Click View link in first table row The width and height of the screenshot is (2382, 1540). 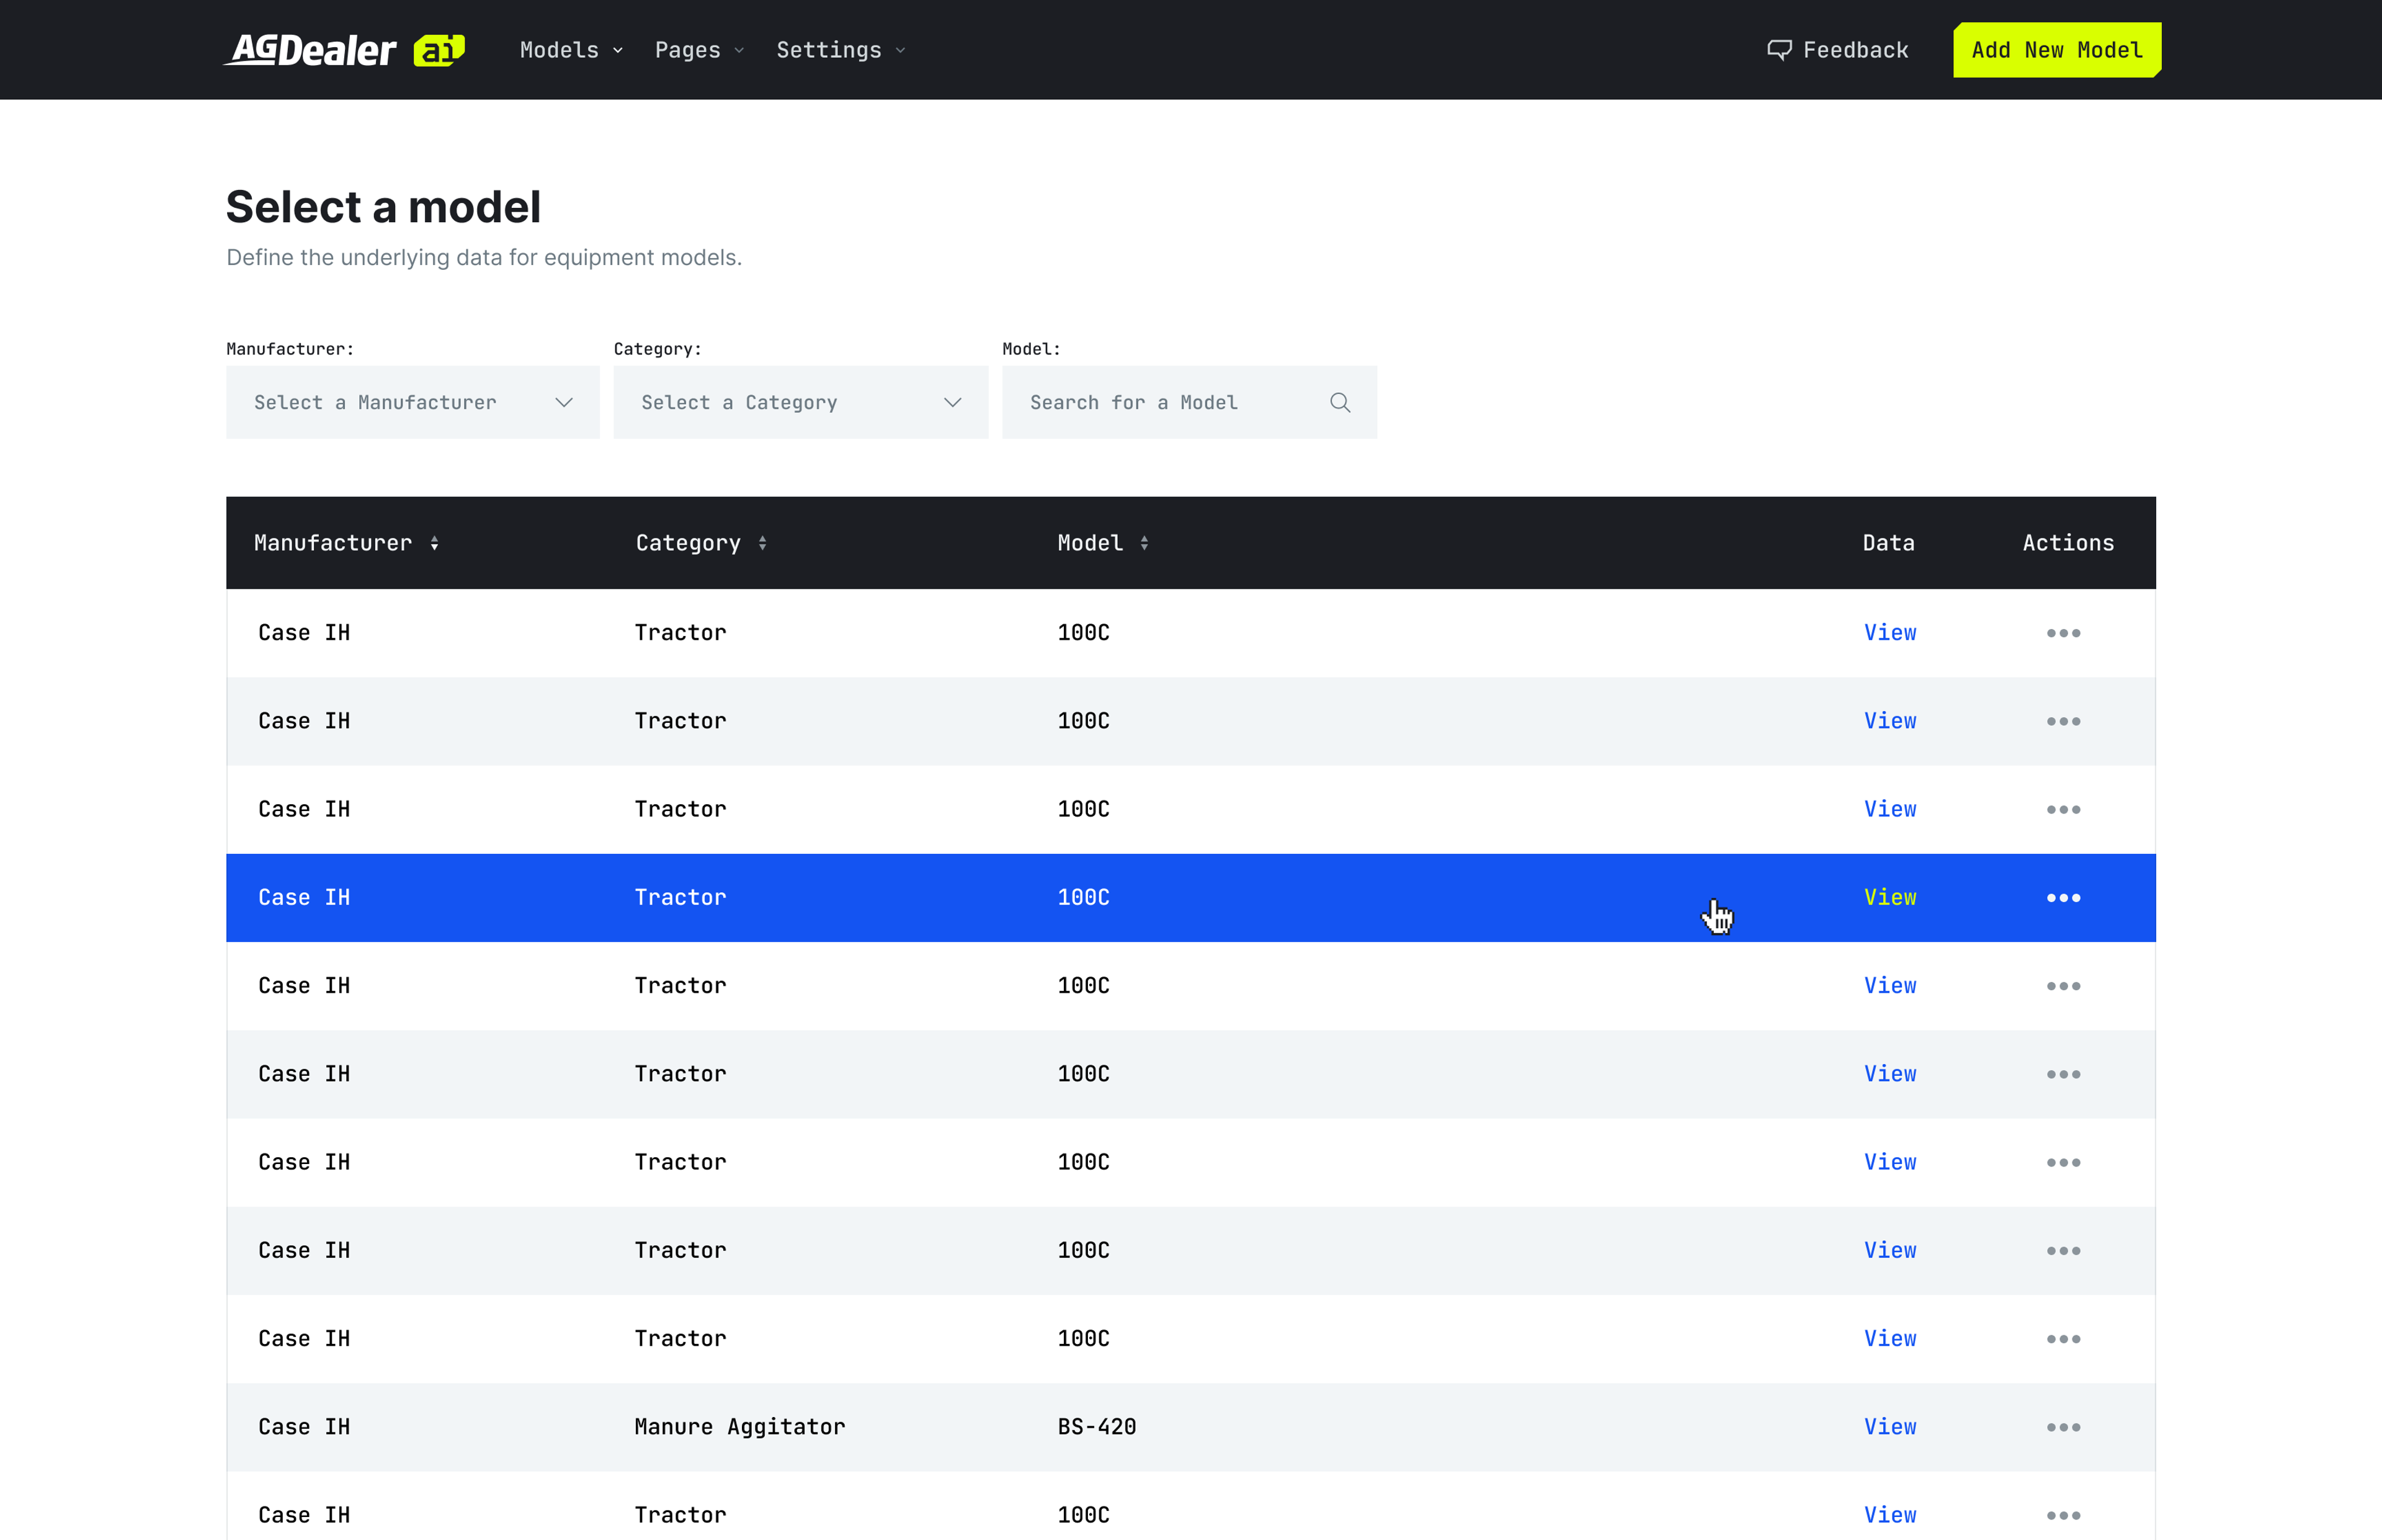pyautogui.click(x=1889, y=633)
